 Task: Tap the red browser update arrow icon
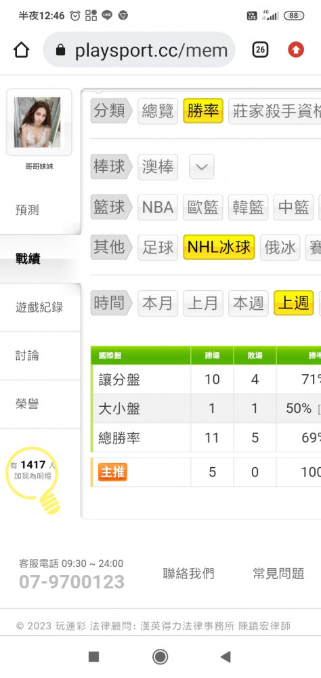pyautogui.click(x=296, y=49)
